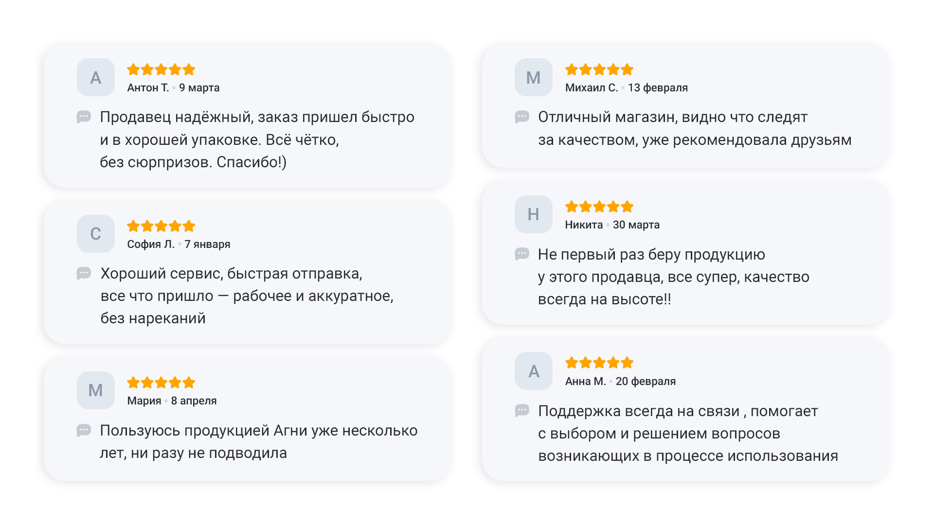Open reviewer name Михаил С.
Image resolution: width=934 pixels, height=525 pixels.
[x=591, y=88]
